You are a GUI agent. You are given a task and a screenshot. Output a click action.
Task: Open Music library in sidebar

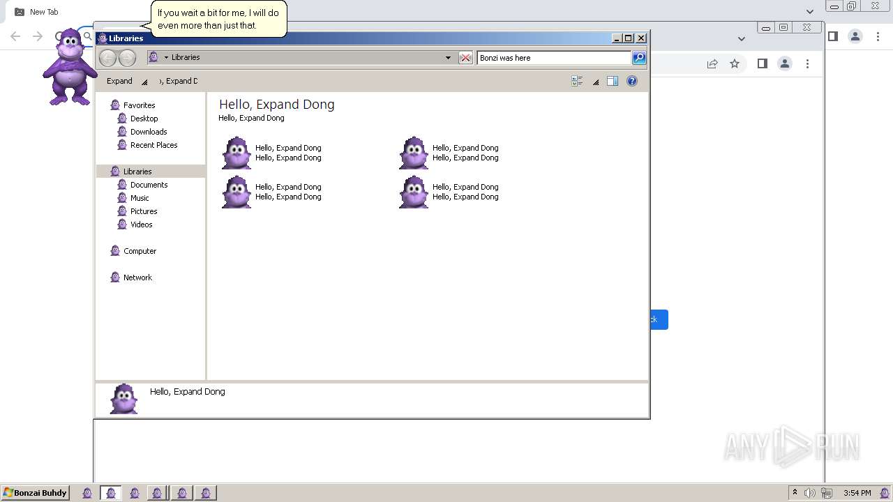pyautogui.click(x=140, y=198)
